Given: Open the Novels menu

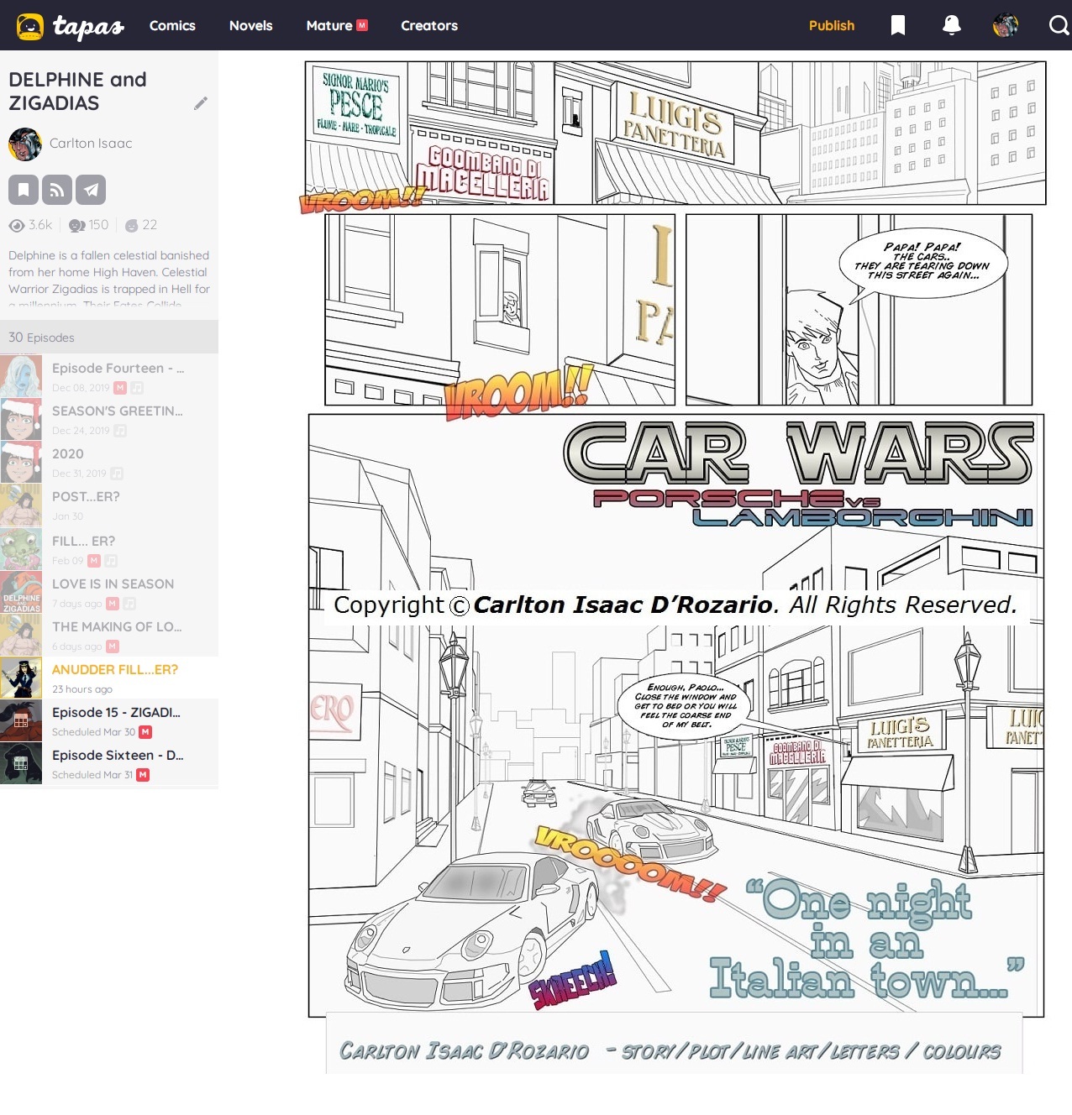Looking at the screenshot, I should point(250,25).
